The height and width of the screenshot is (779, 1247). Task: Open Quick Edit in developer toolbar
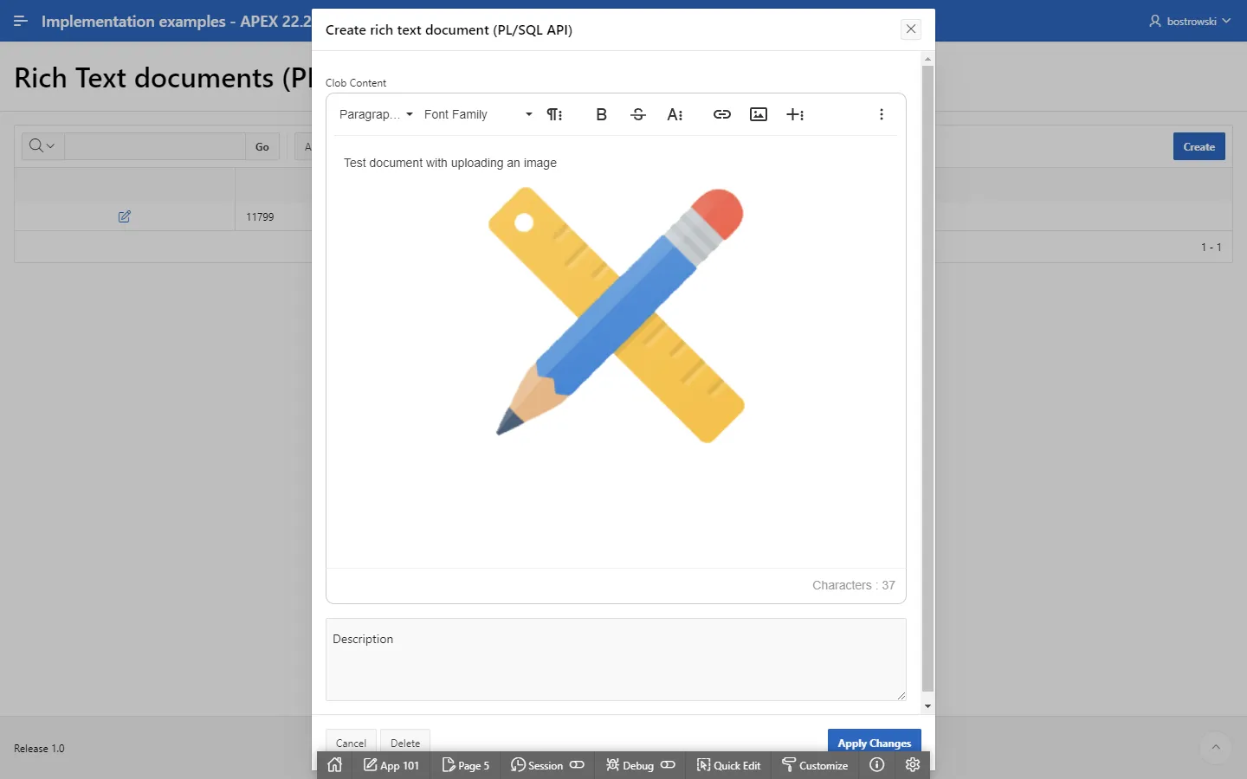point(728,765)
